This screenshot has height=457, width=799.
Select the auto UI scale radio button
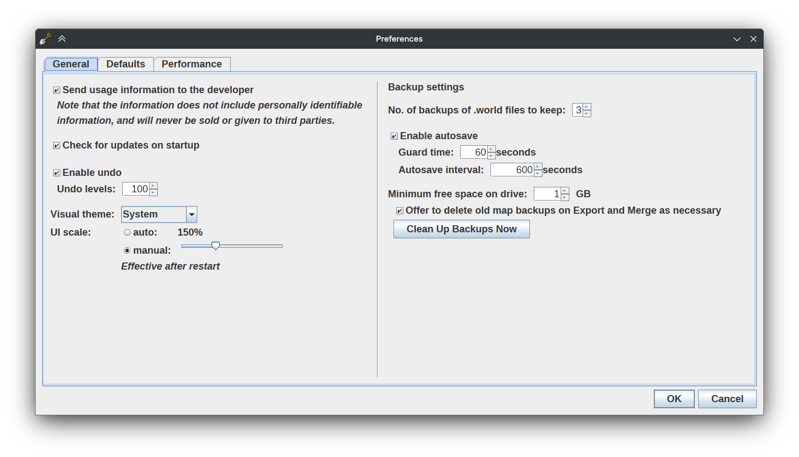click(127, 233)
